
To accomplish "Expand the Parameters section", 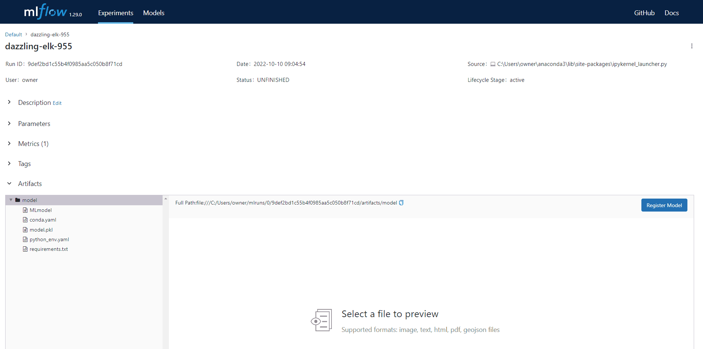I will (x=10, y=123).
